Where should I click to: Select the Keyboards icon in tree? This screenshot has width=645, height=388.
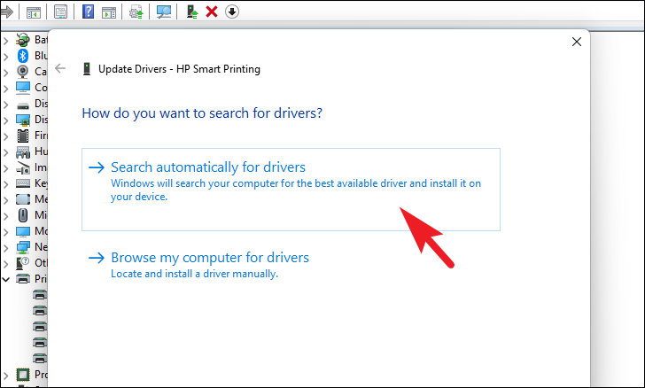click(x=23, y=183)
